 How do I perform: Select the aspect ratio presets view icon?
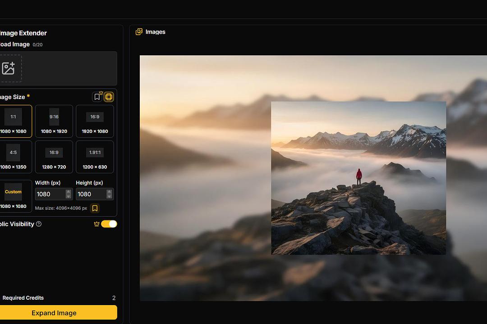pos(109,97)
